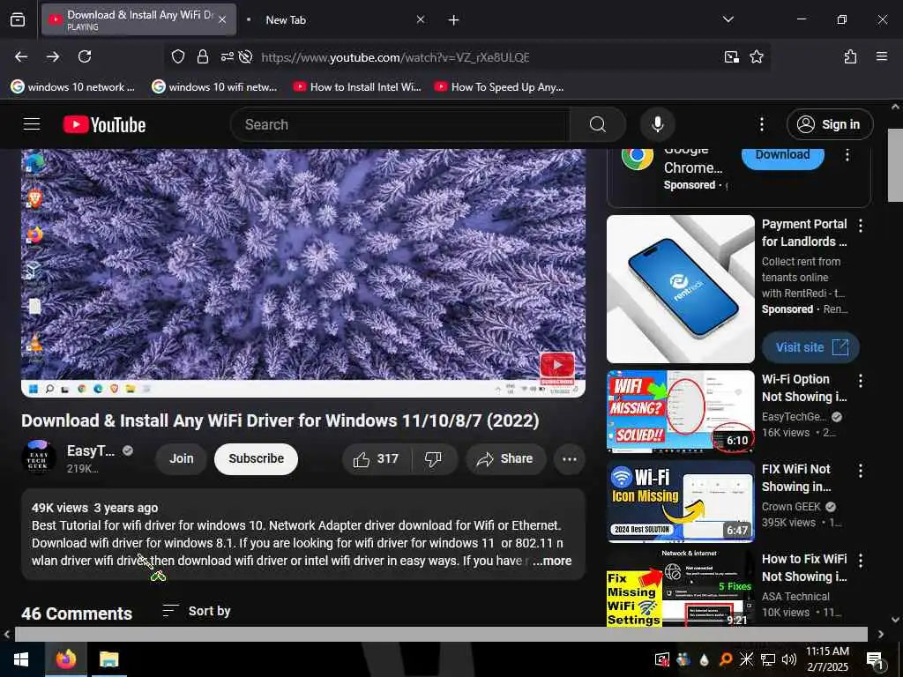
Task: Open options for 'FIX WiFi Not Showing' video
Action: [x=861, y=471]
